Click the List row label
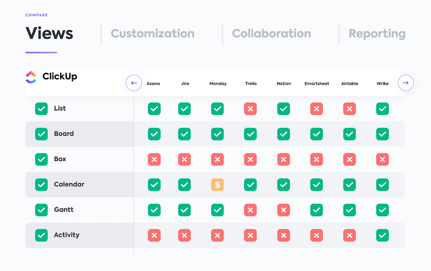Image resolution: width=431 pixels, height=271 pixels. [60, 108]
